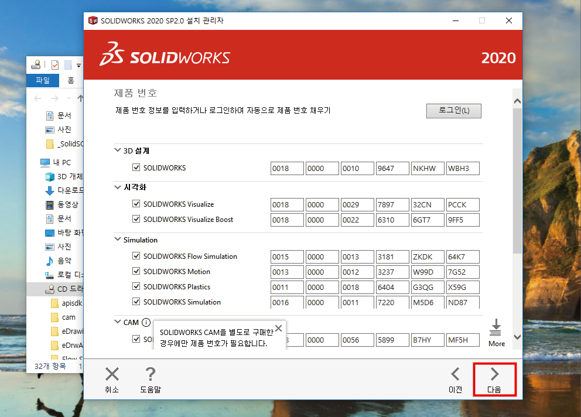Click Plastics serial field containing X59G
This screenshot has width=581, height=417.
click(x=463, y=287)
